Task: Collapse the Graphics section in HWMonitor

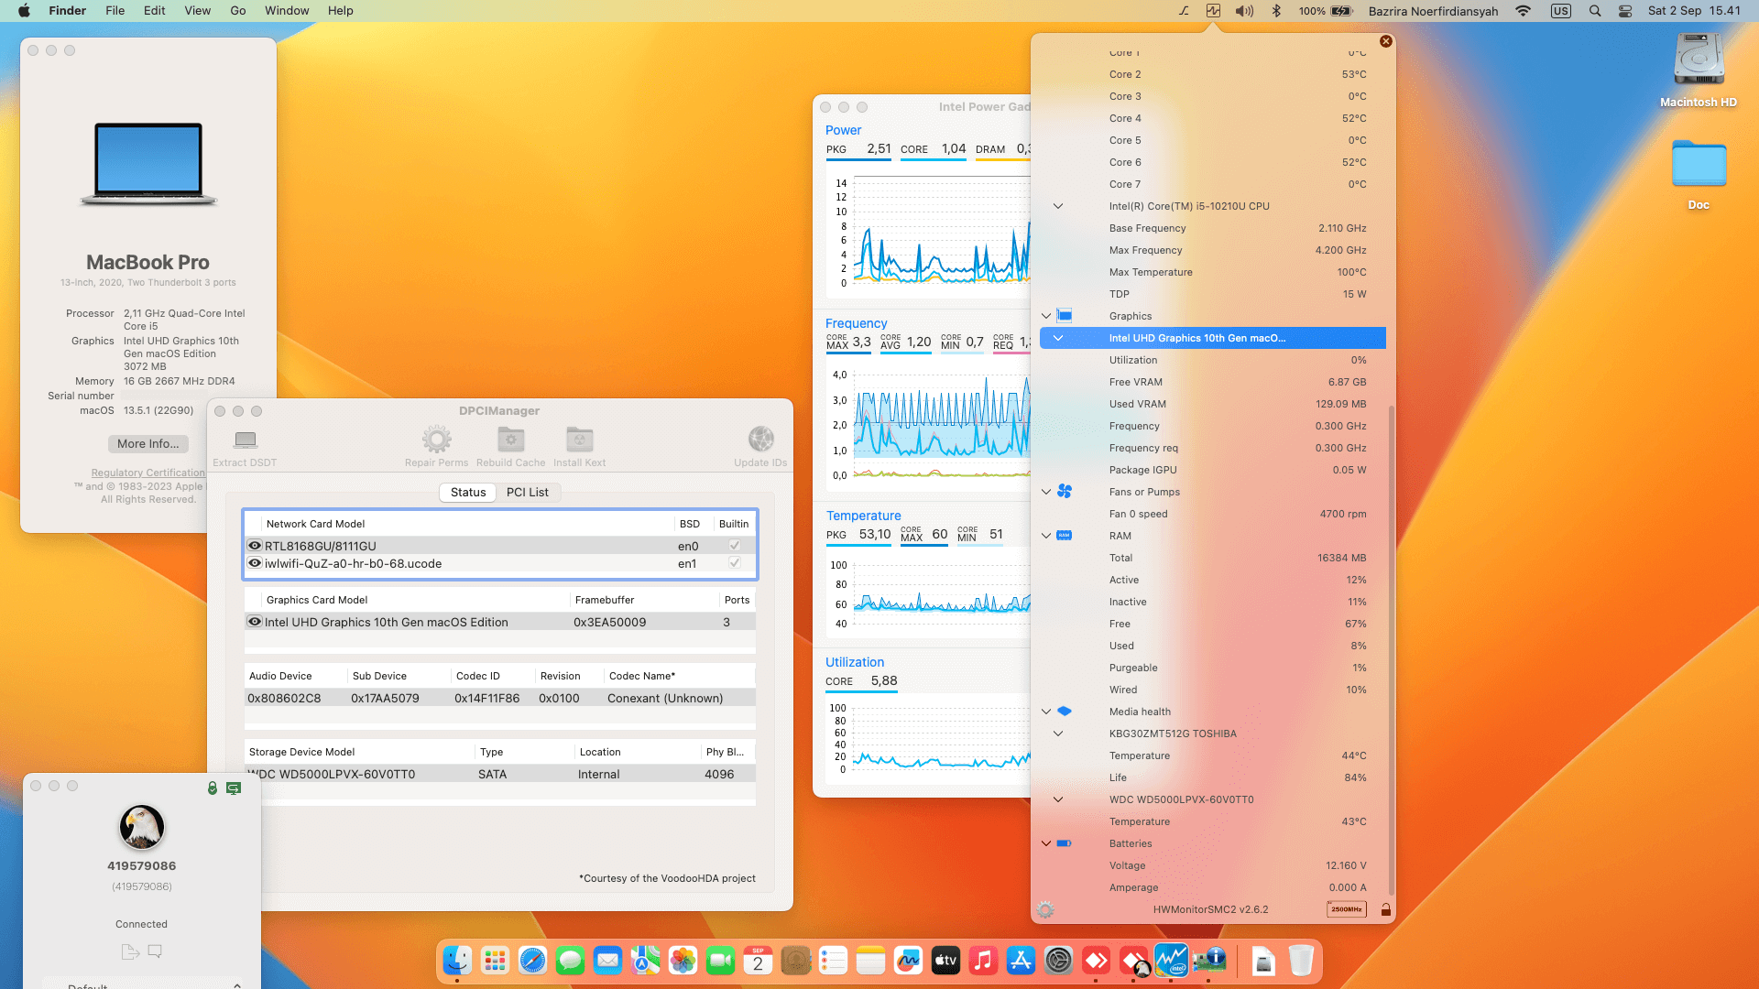Action: coord(1046,316)
